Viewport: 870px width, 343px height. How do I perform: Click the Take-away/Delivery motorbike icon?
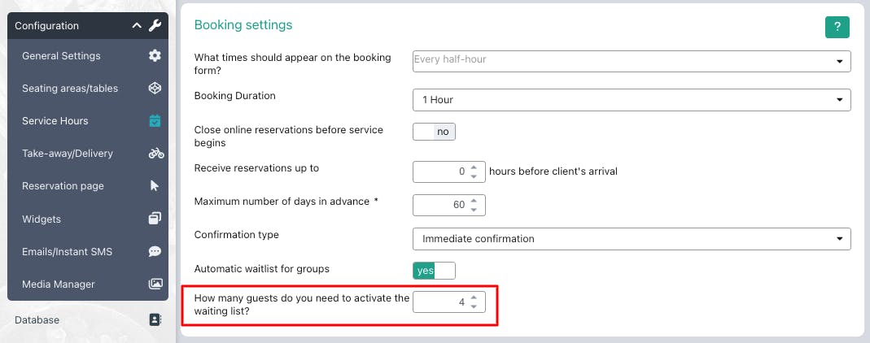pos(155,154)
